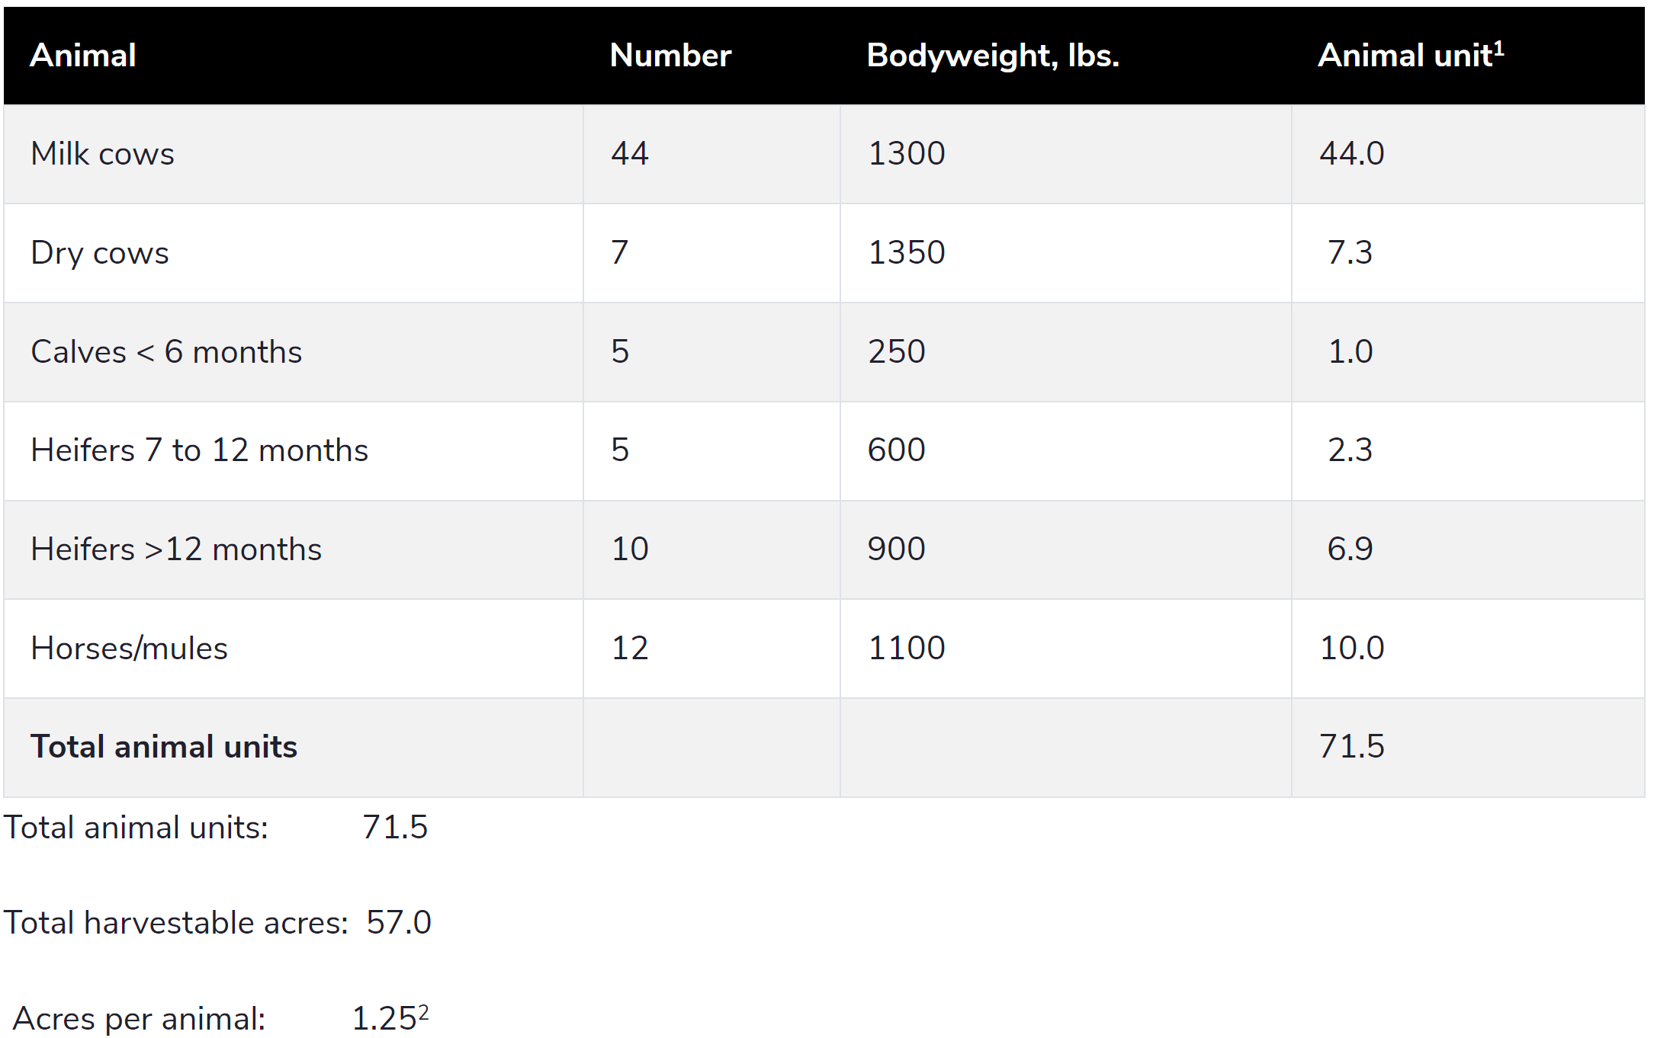Click the Milk cows animal unit 44.0
Viewport: 1654px width, 1038px height.
(1351, 154)
